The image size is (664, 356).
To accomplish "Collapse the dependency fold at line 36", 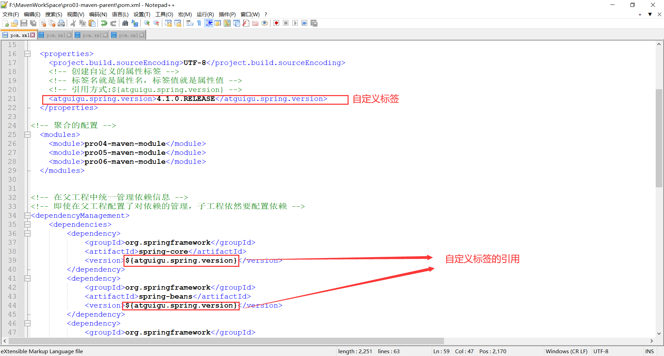I will pyautogui.click(x=27, y=234).
